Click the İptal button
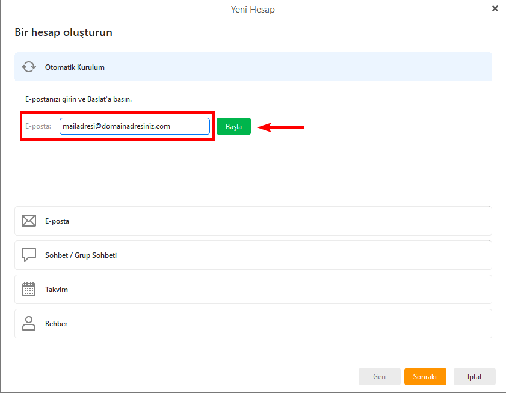Screen dimensions: 506x393 (474, 377)
